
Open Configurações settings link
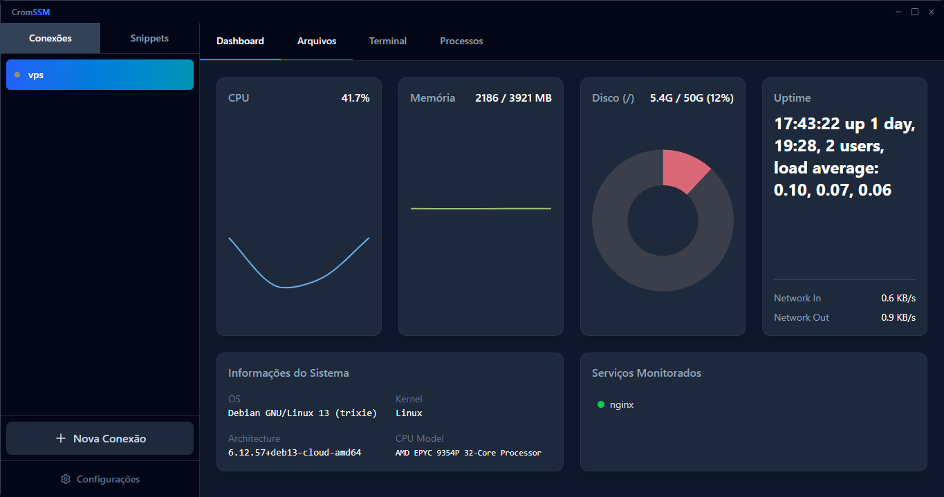click(108, 479)
